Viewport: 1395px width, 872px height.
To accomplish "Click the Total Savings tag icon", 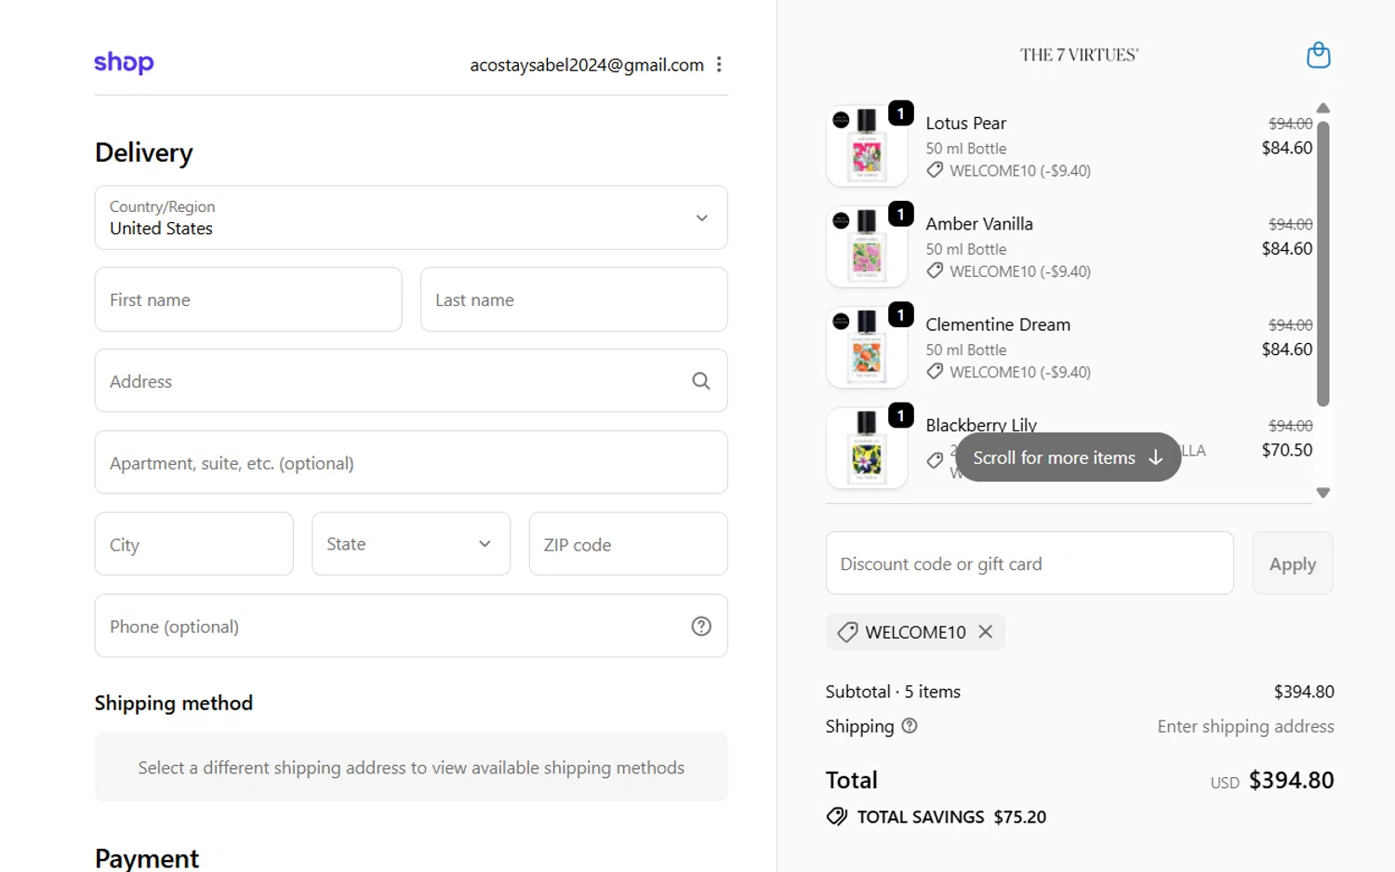I will [837, 816].
